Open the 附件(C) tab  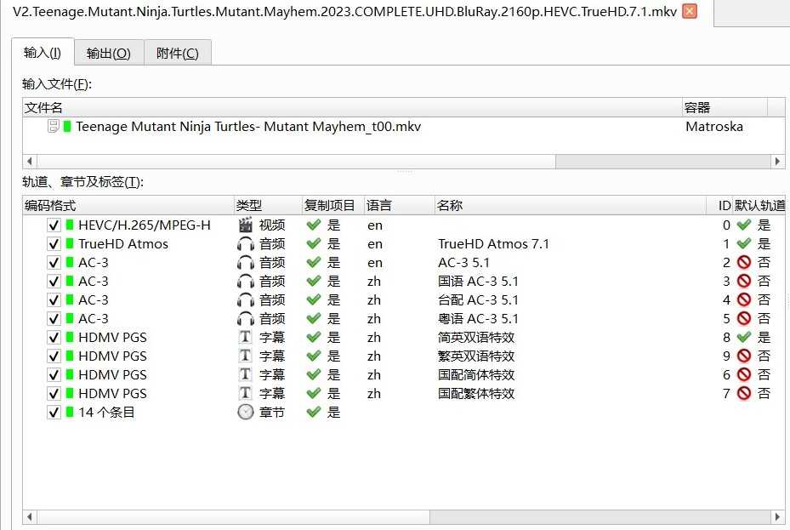[178, 53]
